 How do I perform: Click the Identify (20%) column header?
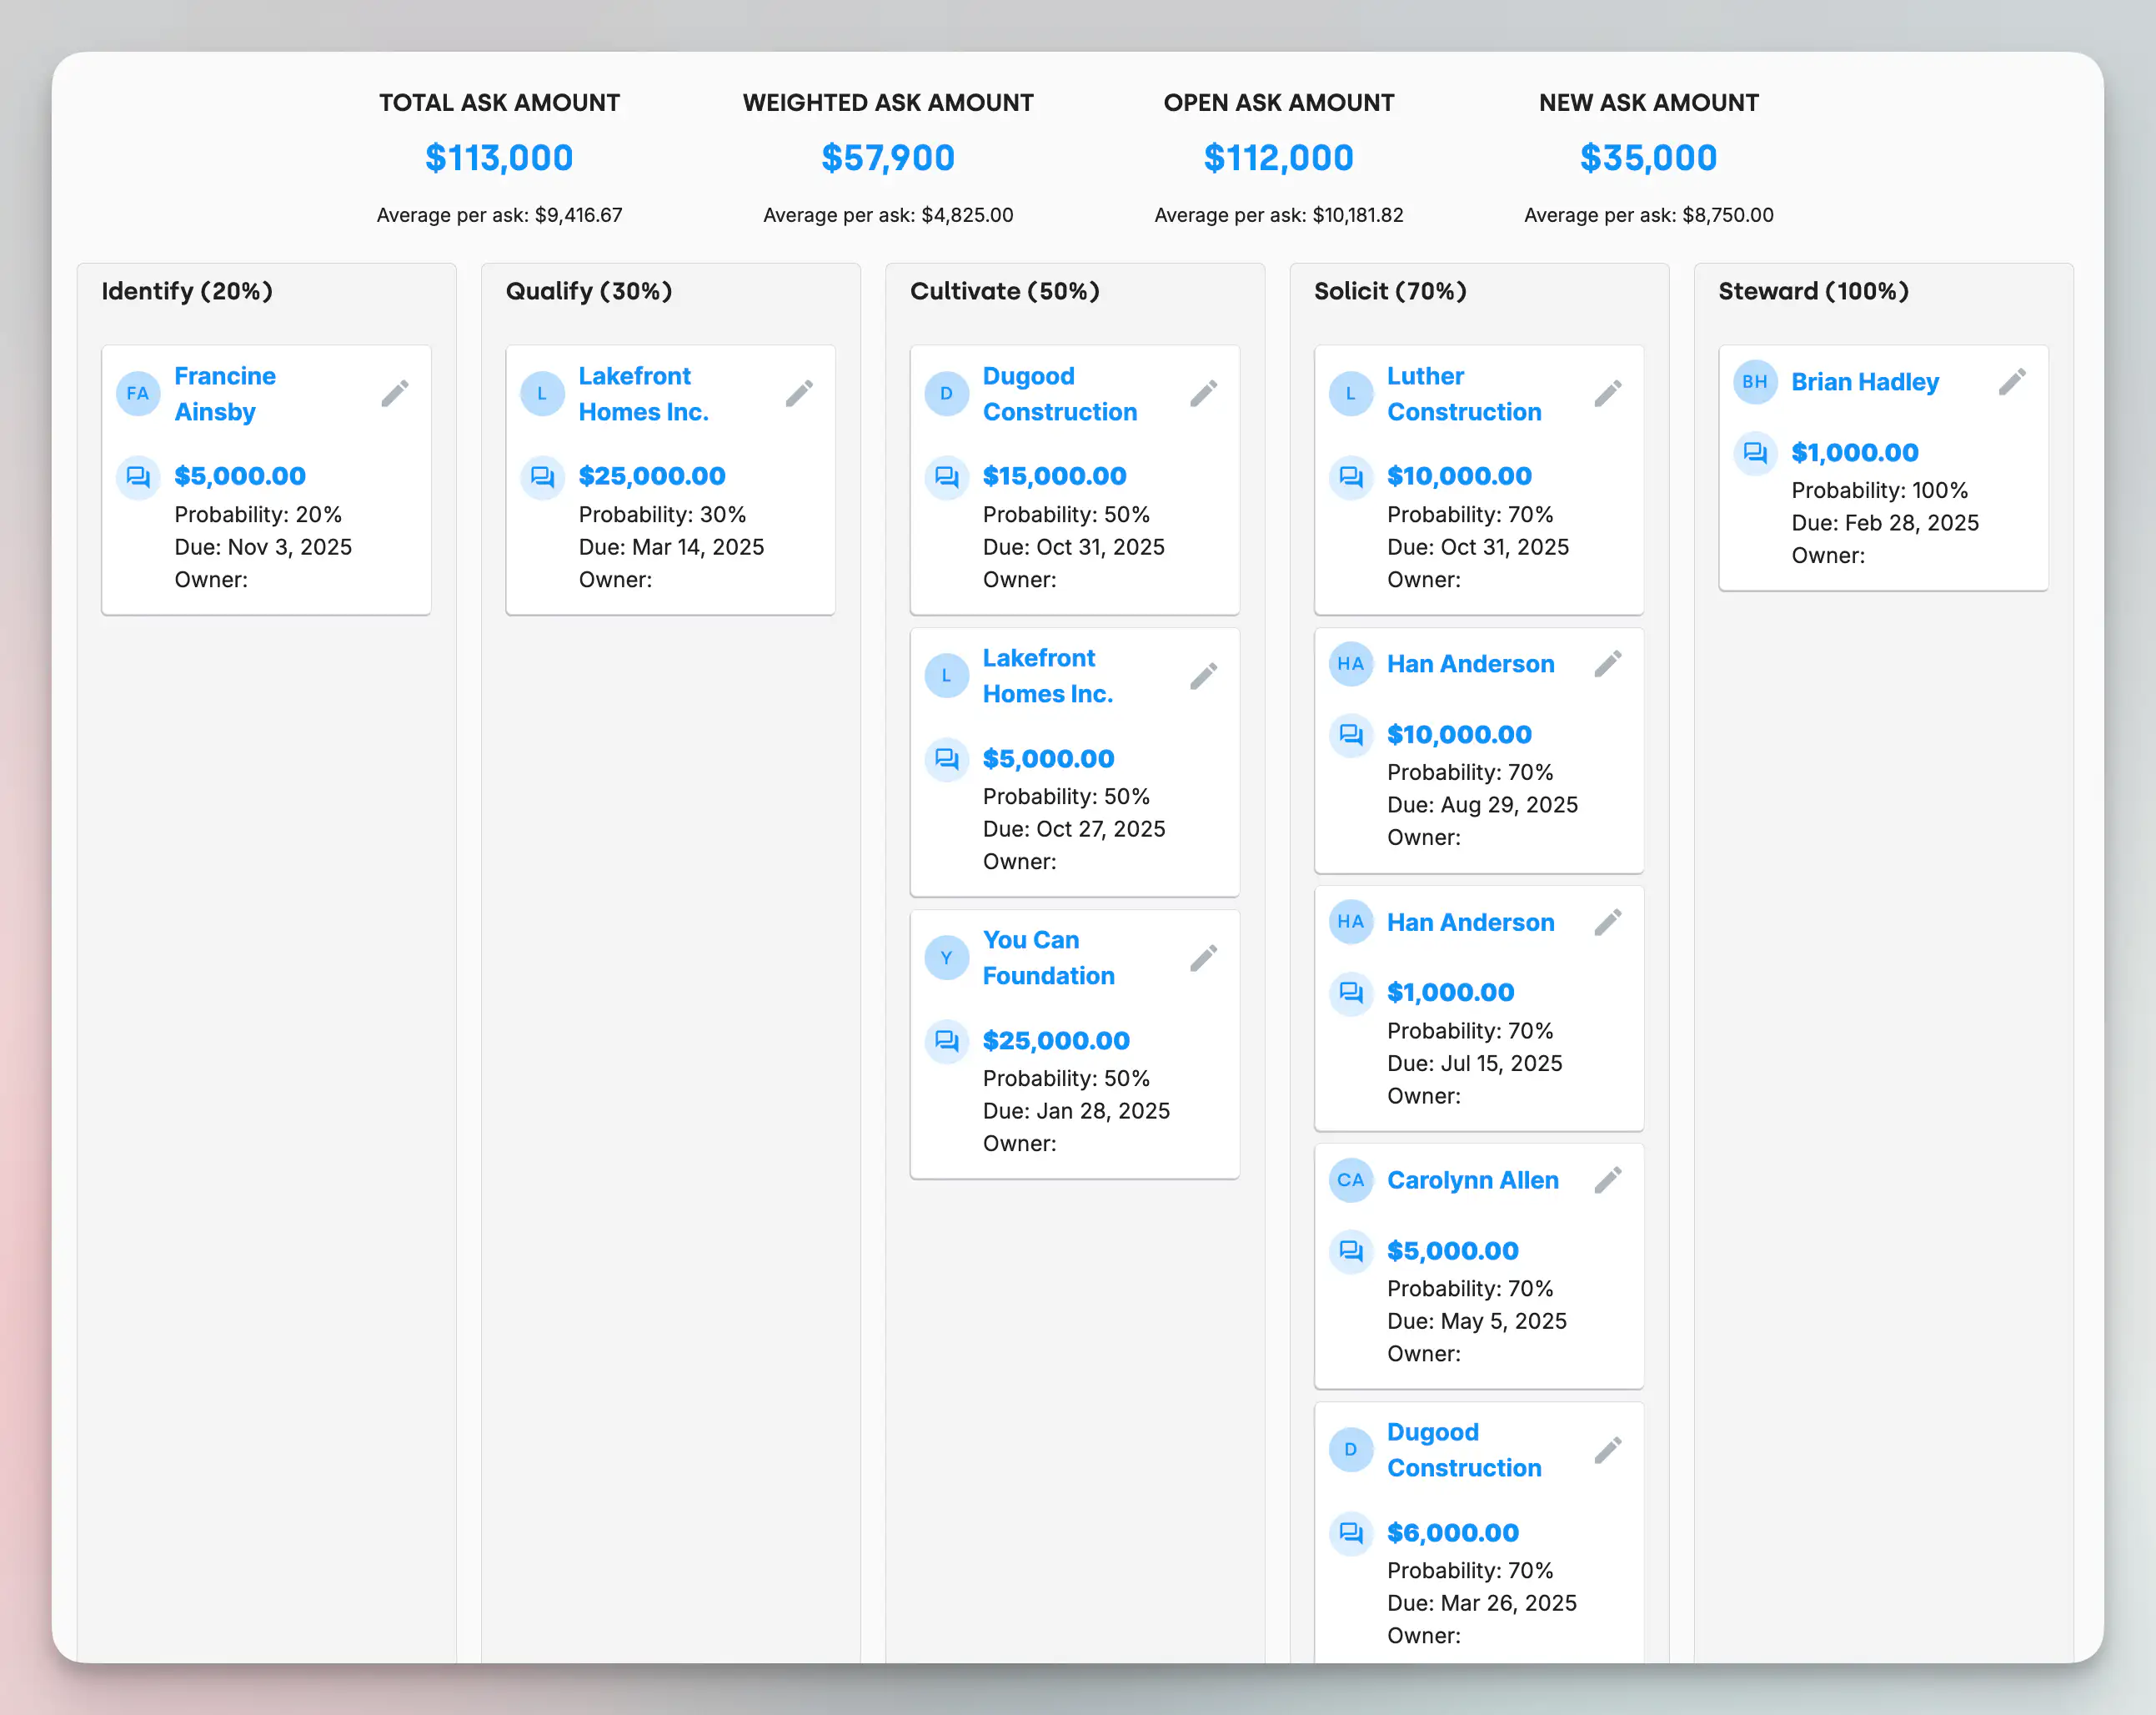(187, 291)
